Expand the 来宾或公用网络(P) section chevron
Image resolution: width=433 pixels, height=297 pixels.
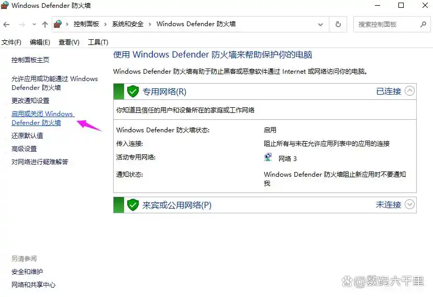pyautogui.click(x=409, y=204)
